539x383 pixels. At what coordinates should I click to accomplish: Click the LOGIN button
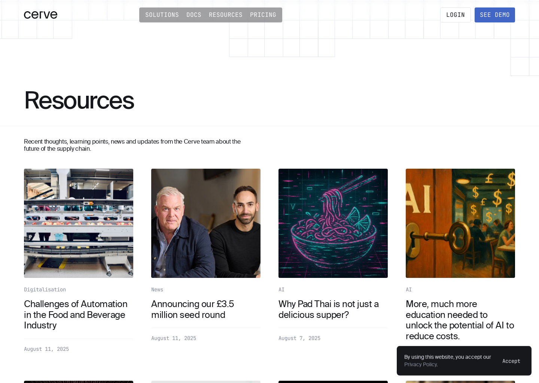pyautogui.click(x=455, y=15)
